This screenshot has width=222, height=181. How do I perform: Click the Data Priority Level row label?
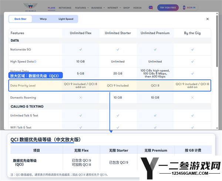point(23,85)
